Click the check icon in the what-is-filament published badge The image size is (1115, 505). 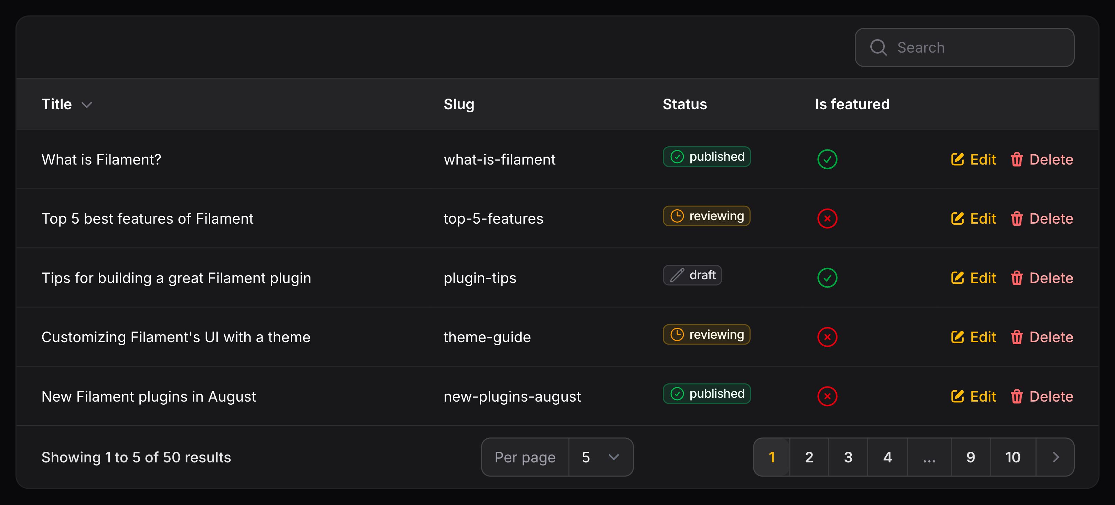(677, 156)
